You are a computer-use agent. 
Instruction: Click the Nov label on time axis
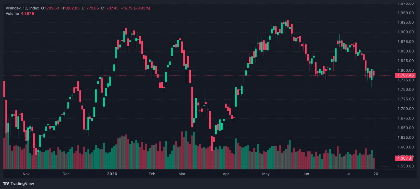pyautogui.click(x=26, y=174)
